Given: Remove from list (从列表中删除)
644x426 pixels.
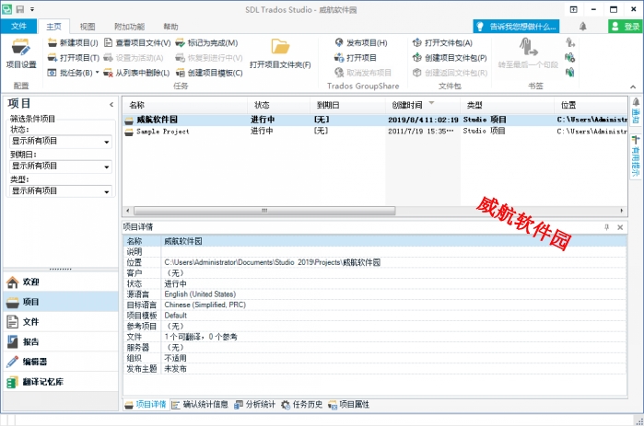Looking at the screenshot, I should (x=136, y=73).
